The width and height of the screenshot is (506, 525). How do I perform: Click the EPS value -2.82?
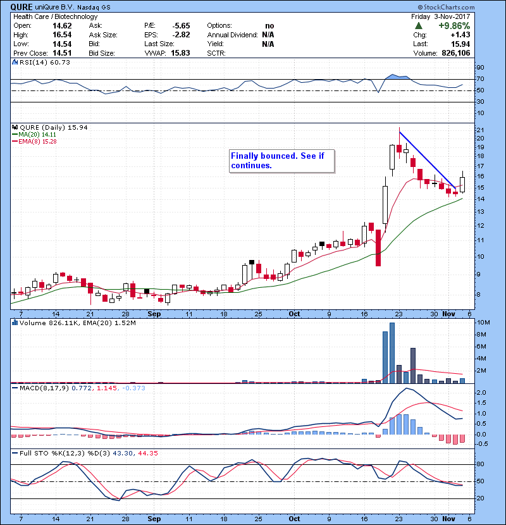(181, 35)
